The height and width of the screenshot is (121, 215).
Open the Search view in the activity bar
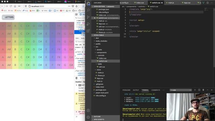pos(88,10)
